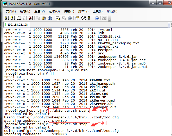The width and height of the screenshot is (172, 136).
Task: Click the STOPPED status text
Action: (59, 134)
